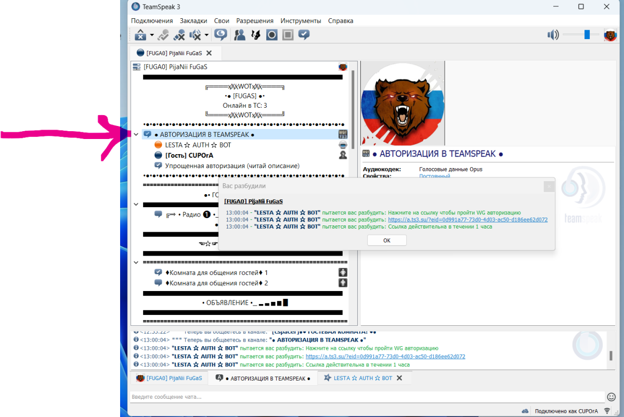Click icon right of Комната гостей 1
The width and height of the screenshot is (624, 417).
[343, 272]
